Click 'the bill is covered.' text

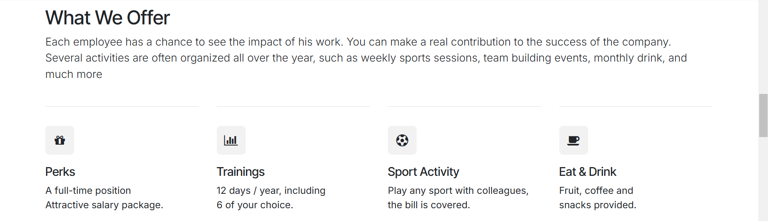point(429,205)
